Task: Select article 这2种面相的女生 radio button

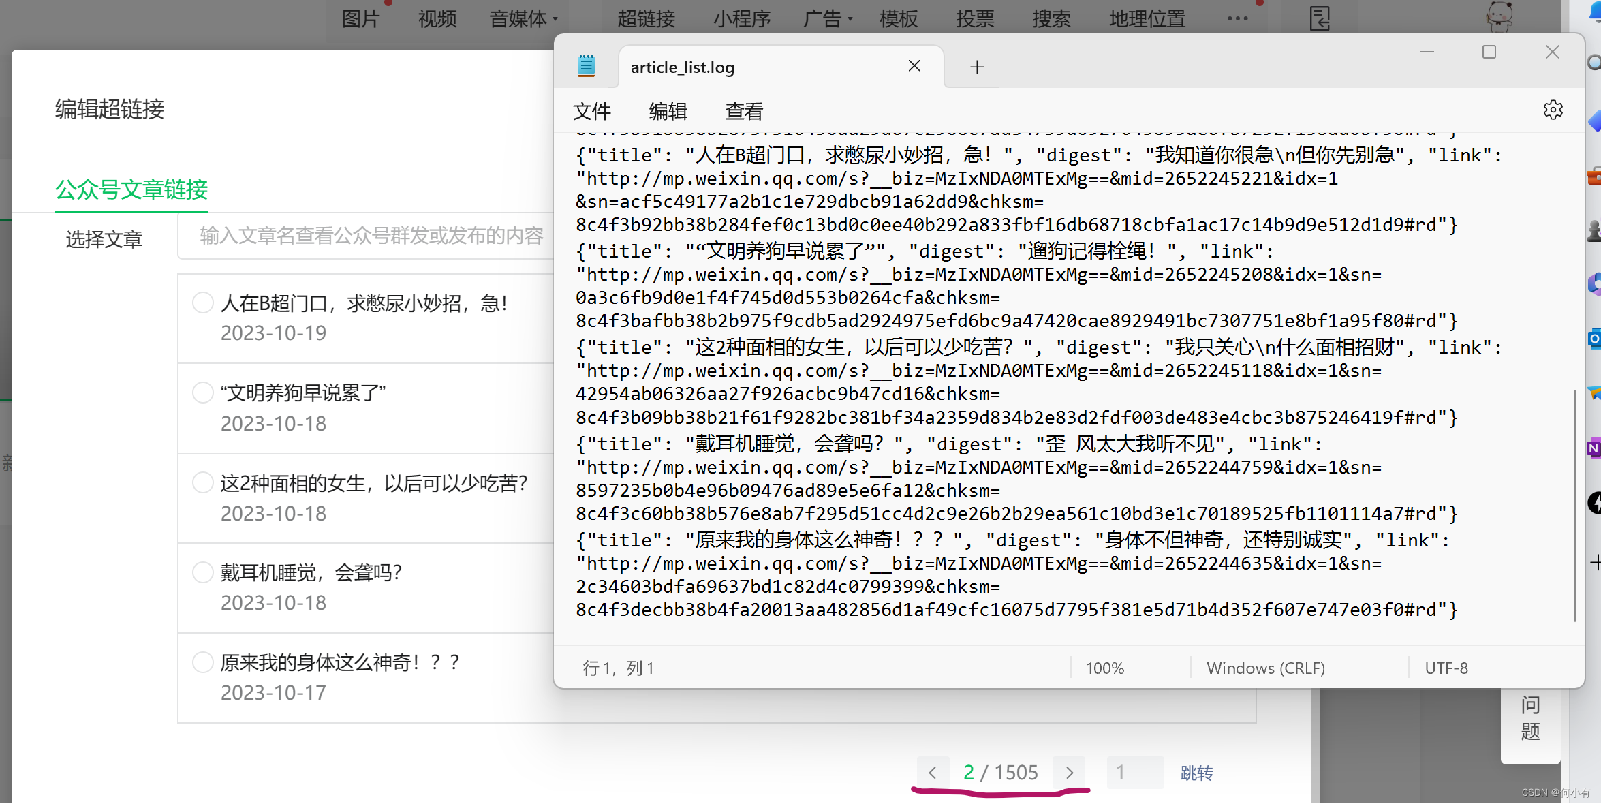Action: [202, 482]
